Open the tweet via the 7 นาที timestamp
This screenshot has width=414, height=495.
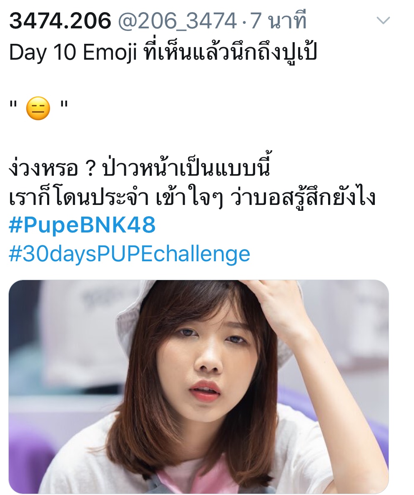pos(279,20)
